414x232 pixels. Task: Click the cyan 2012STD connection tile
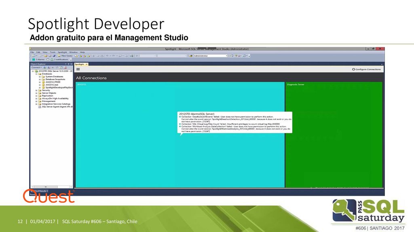(180, 135)
